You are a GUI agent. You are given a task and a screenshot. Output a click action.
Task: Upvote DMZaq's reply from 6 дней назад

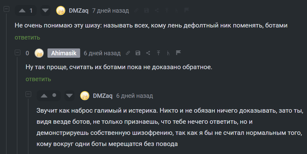tap(44, 96)
